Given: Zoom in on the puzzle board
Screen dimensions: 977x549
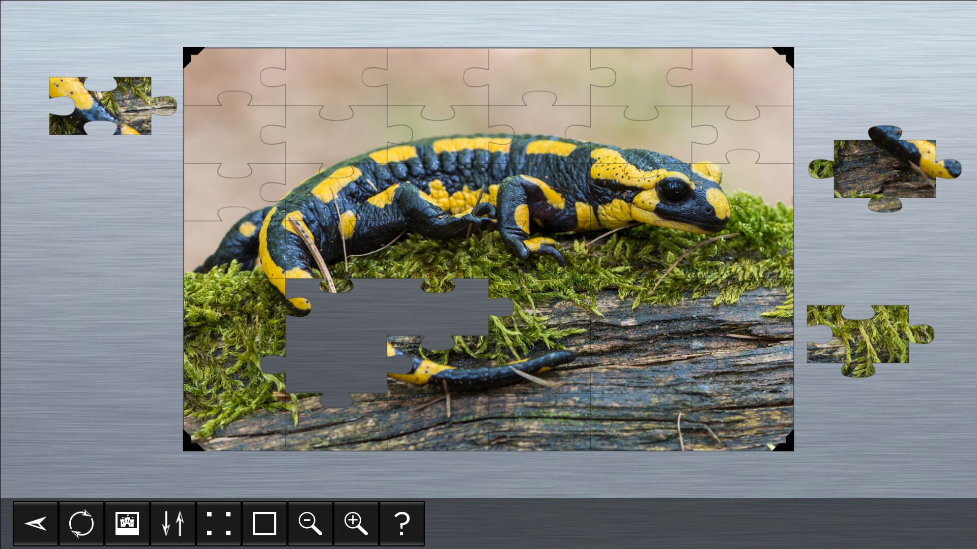Looking at the screenshot, I should [356, 524].
